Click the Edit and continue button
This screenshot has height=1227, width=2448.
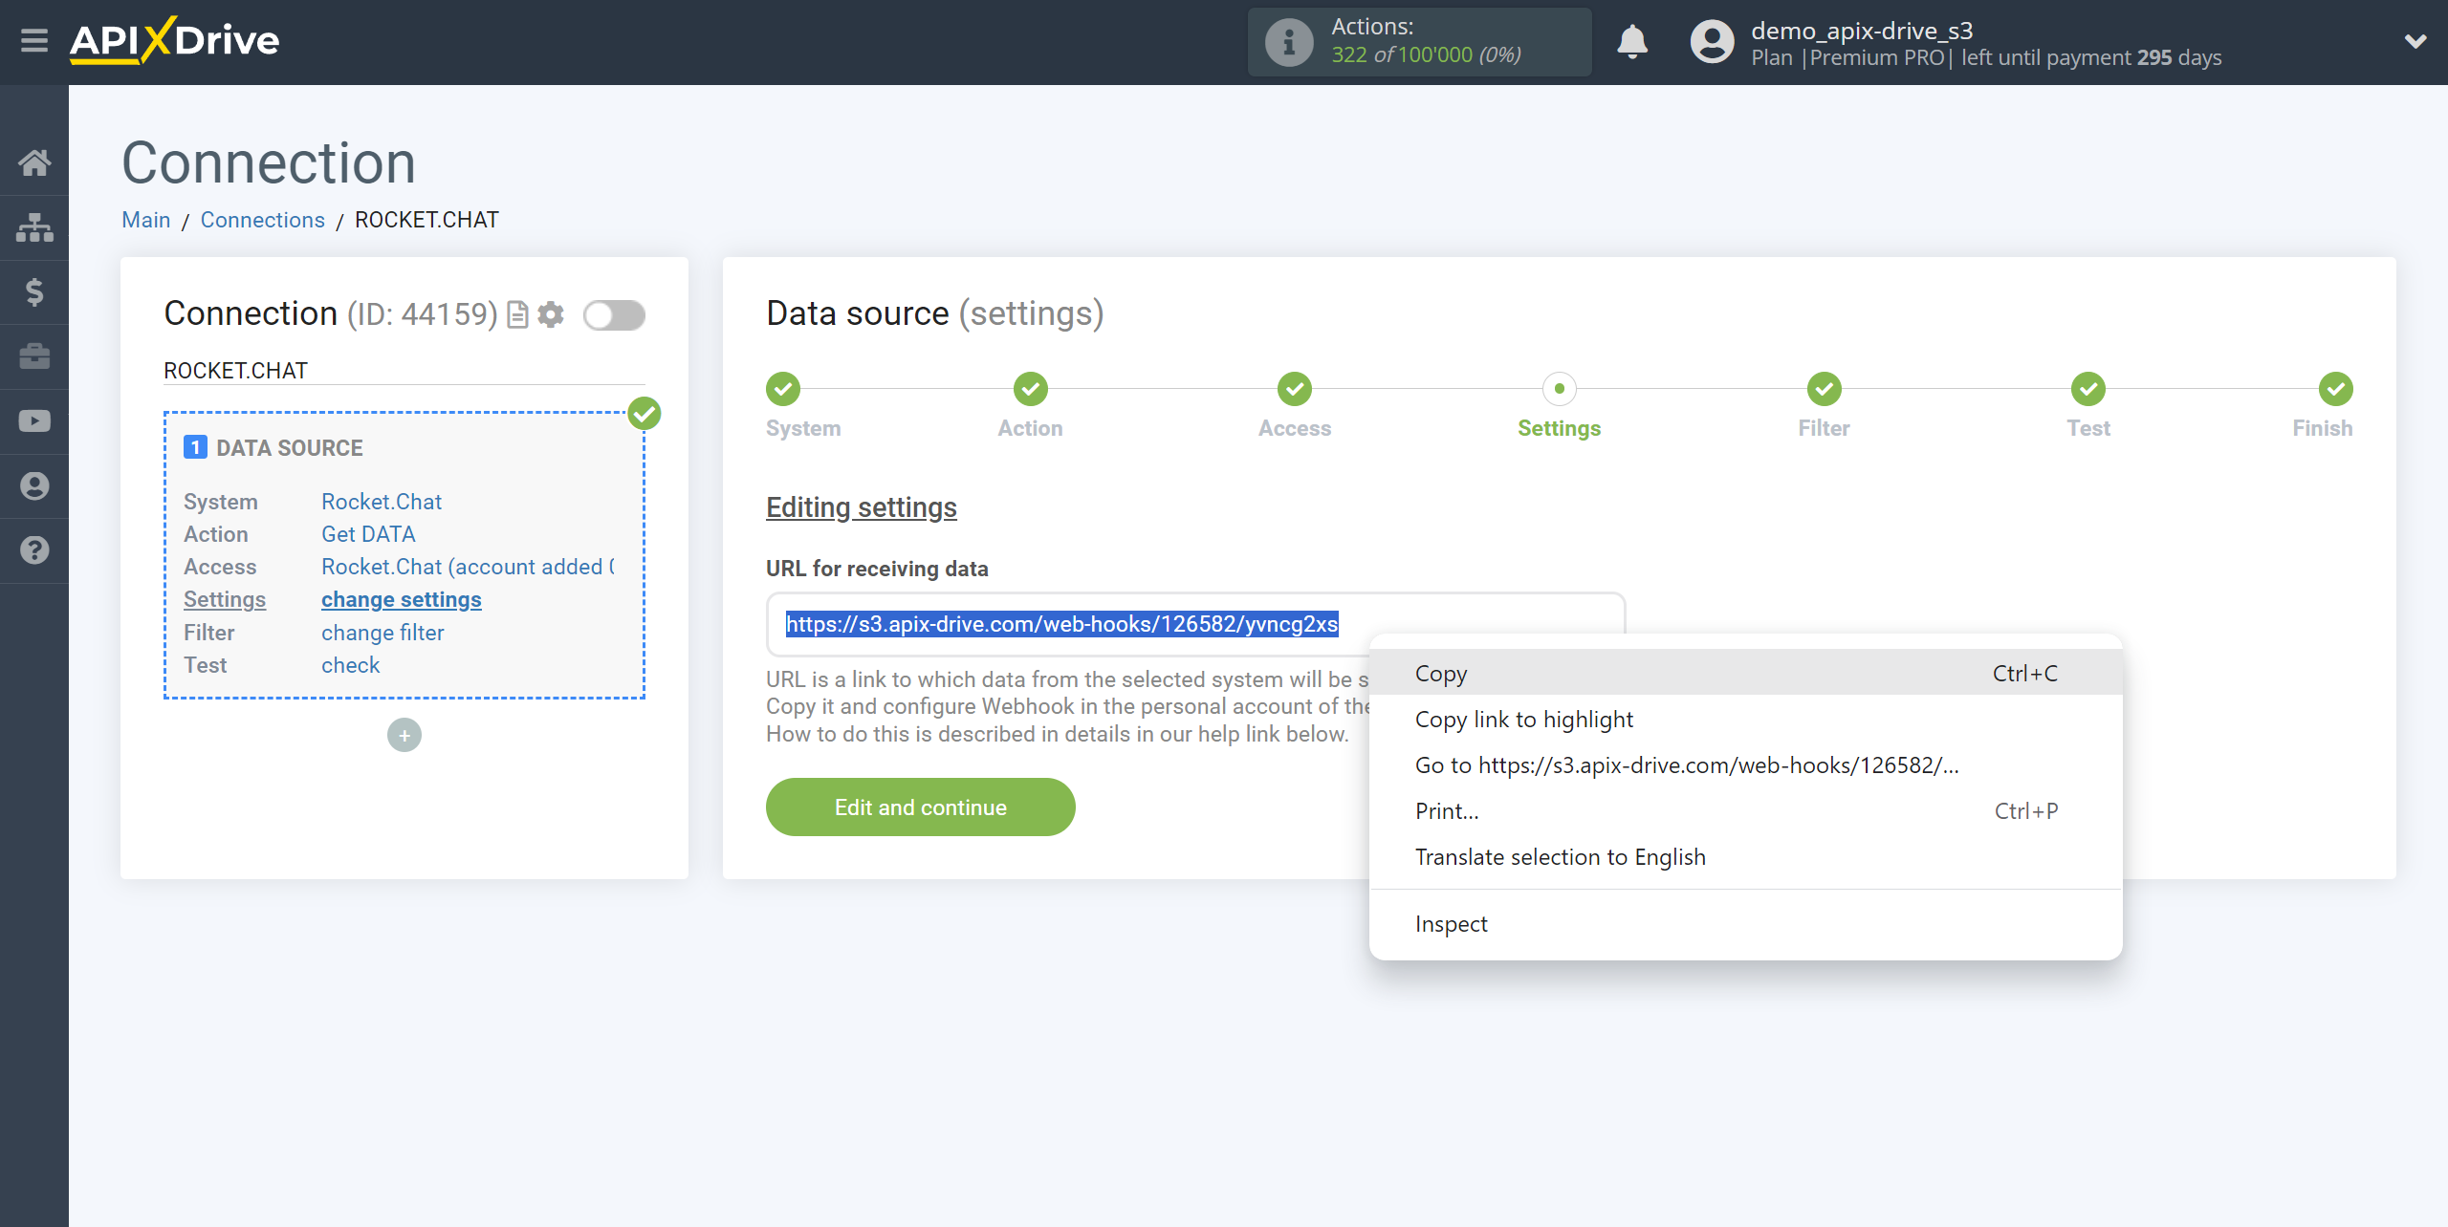[920, 807]
